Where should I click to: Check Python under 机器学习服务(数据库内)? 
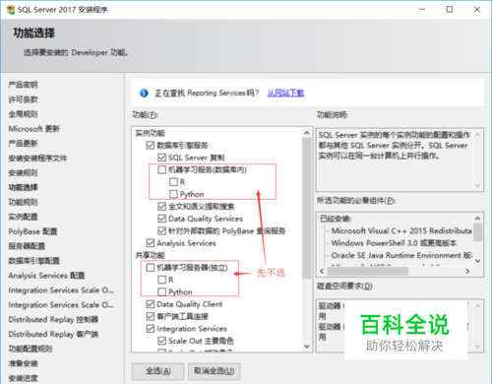[173, 194]
